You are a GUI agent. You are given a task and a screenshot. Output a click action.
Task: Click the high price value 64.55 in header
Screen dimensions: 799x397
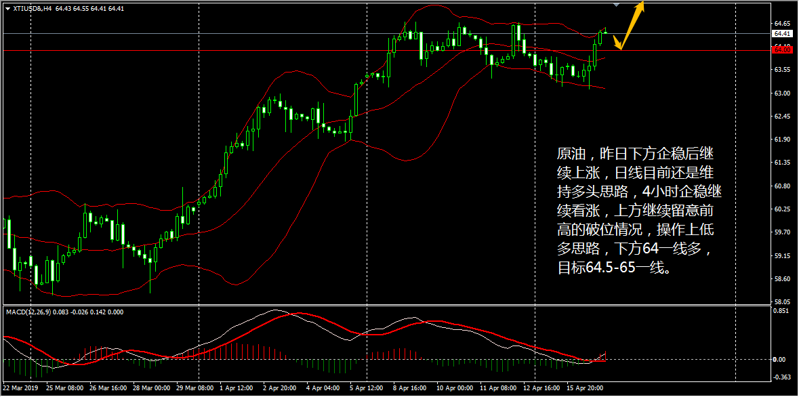pyautogui.click(x=80, y=9)
